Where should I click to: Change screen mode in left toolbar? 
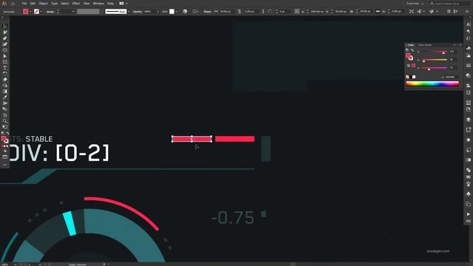[5, 157]
